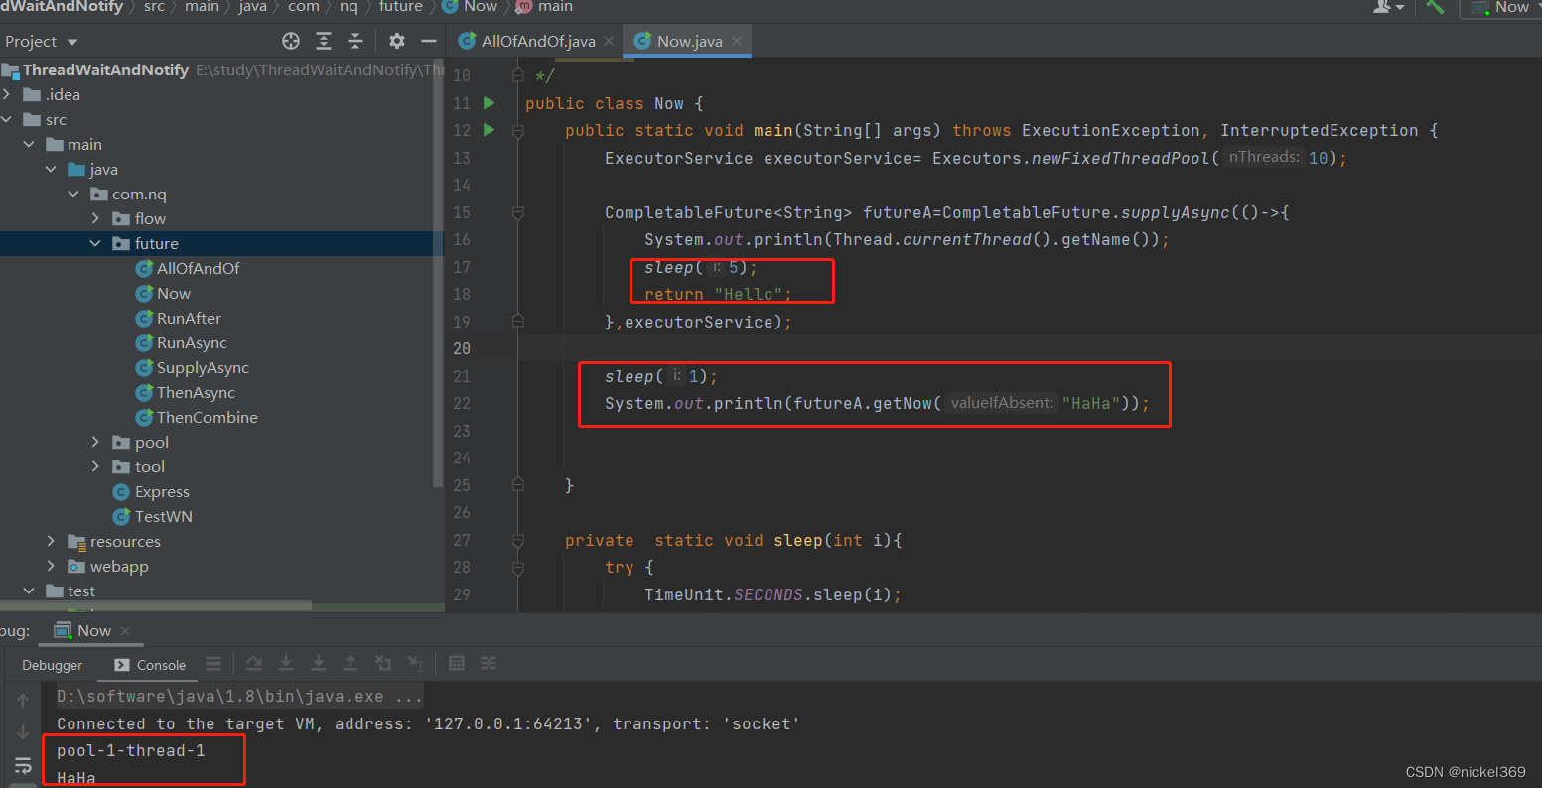Image resolution: width=1542 pixels, height=788 pixels.
Task: Step over in debug toolbar
Action: point(254,664)
